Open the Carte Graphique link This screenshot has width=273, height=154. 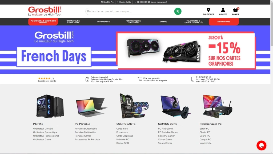pyautogui.click(x=125, y=136)
